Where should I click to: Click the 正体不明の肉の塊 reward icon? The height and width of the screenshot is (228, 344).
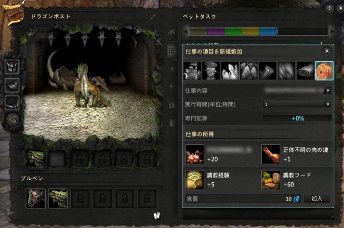click(271, 154)
